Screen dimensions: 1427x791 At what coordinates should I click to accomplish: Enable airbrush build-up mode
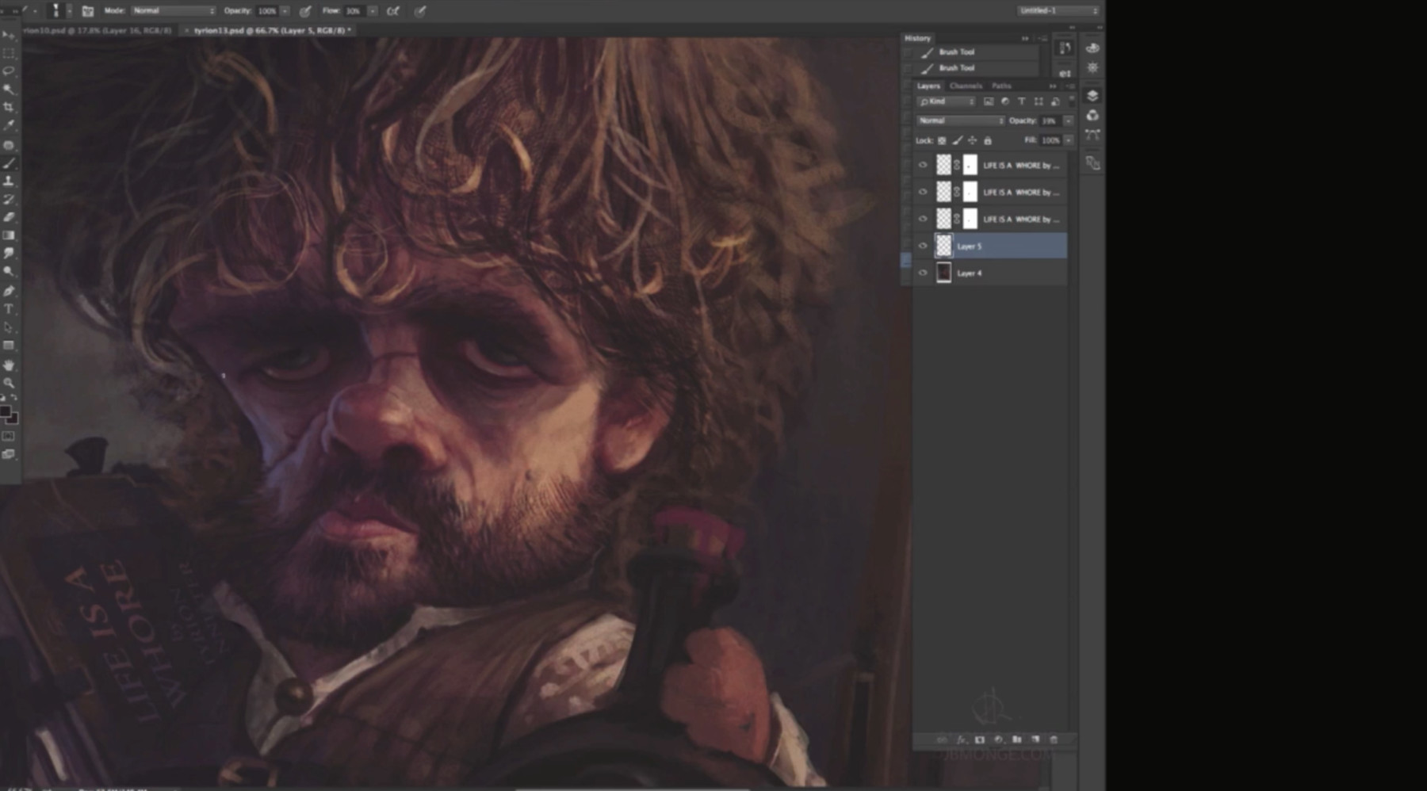tap(392, 11)
